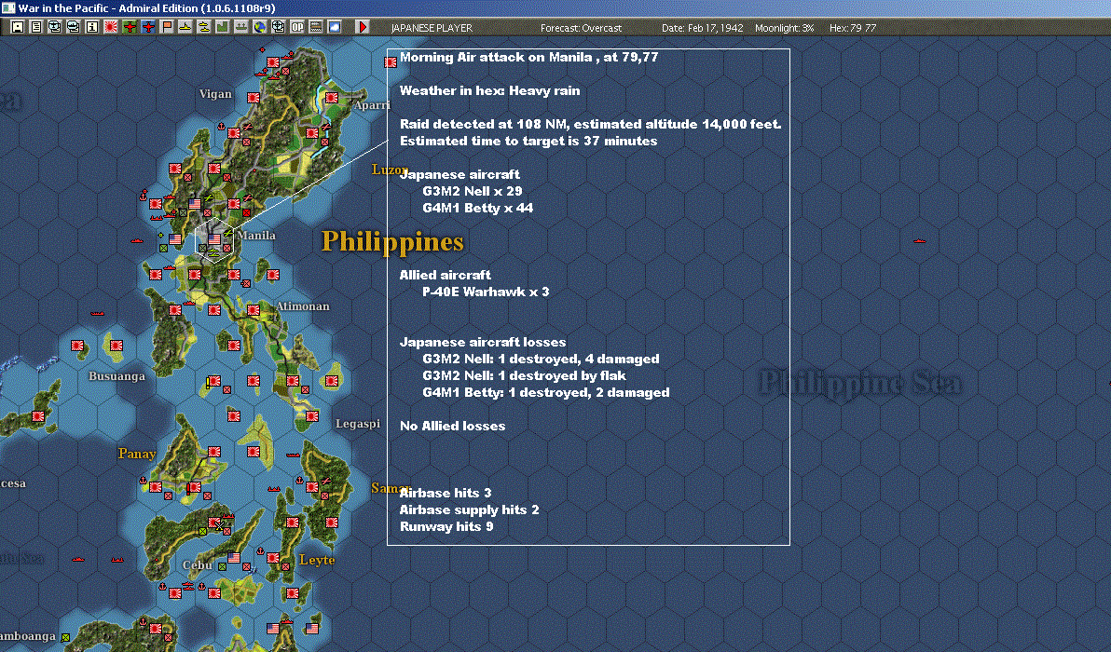Click the OP toolbar button
The width and height of the screenshot is (1111, 652).
click(297, 27)
